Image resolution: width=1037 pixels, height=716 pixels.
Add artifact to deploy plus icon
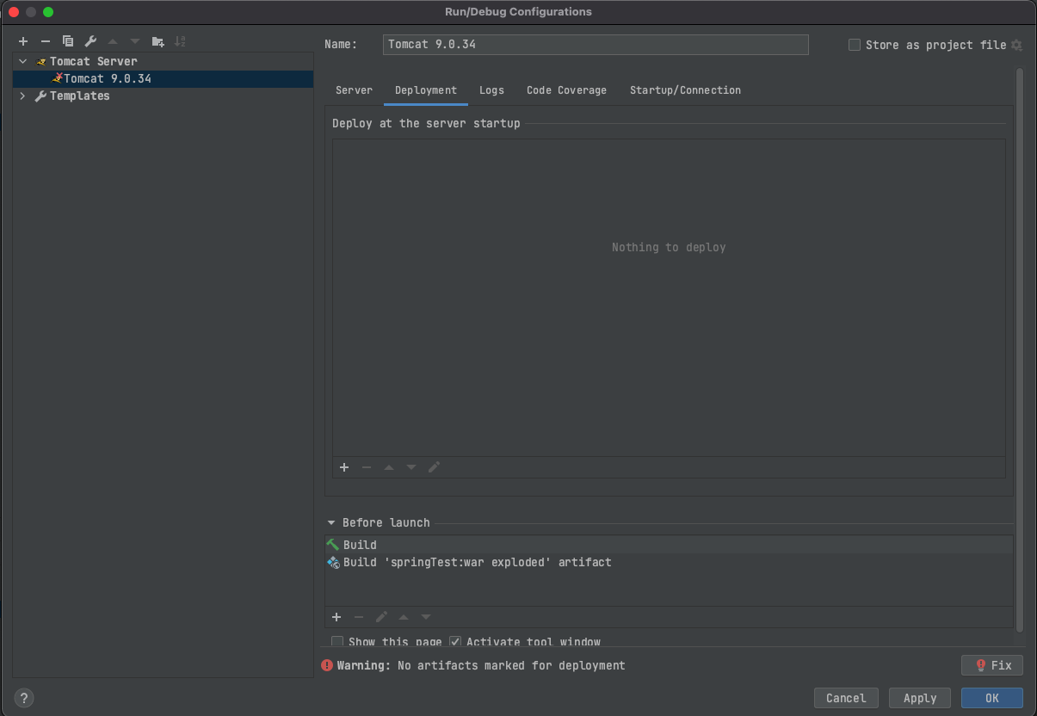coord(344,467)
